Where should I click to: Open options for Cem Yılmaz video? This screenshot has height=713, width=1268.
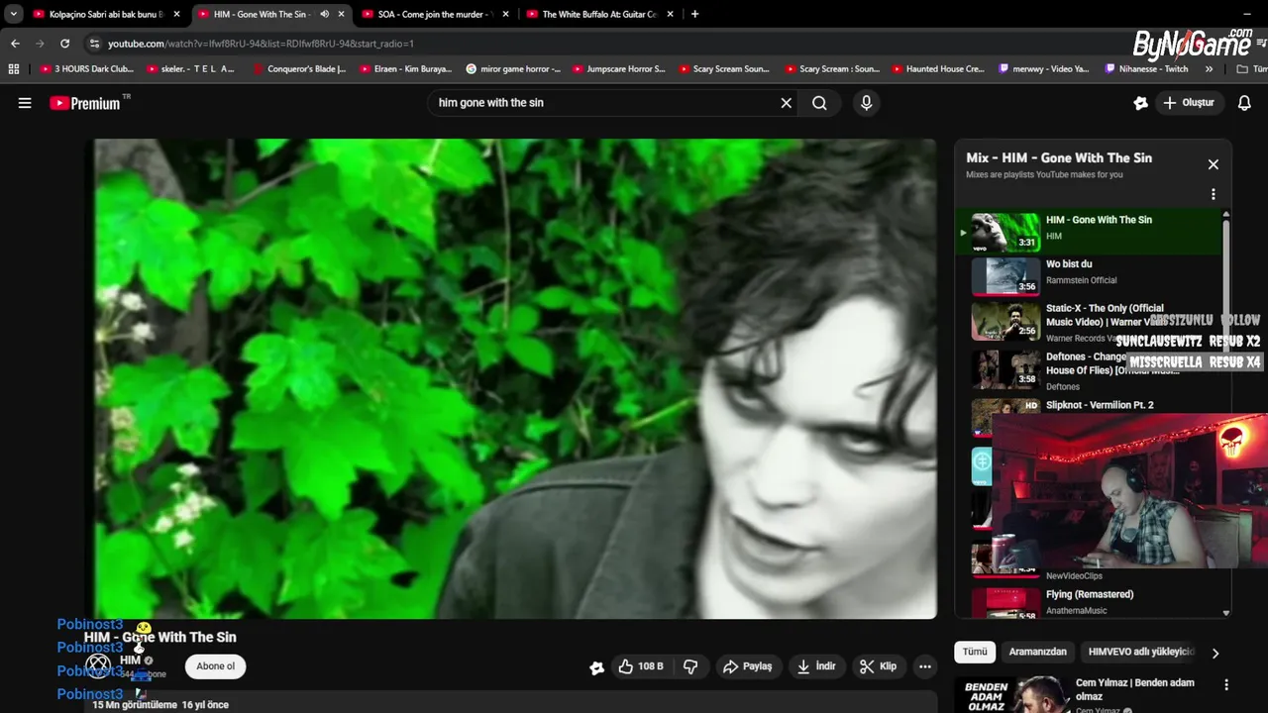(1226, 684)
